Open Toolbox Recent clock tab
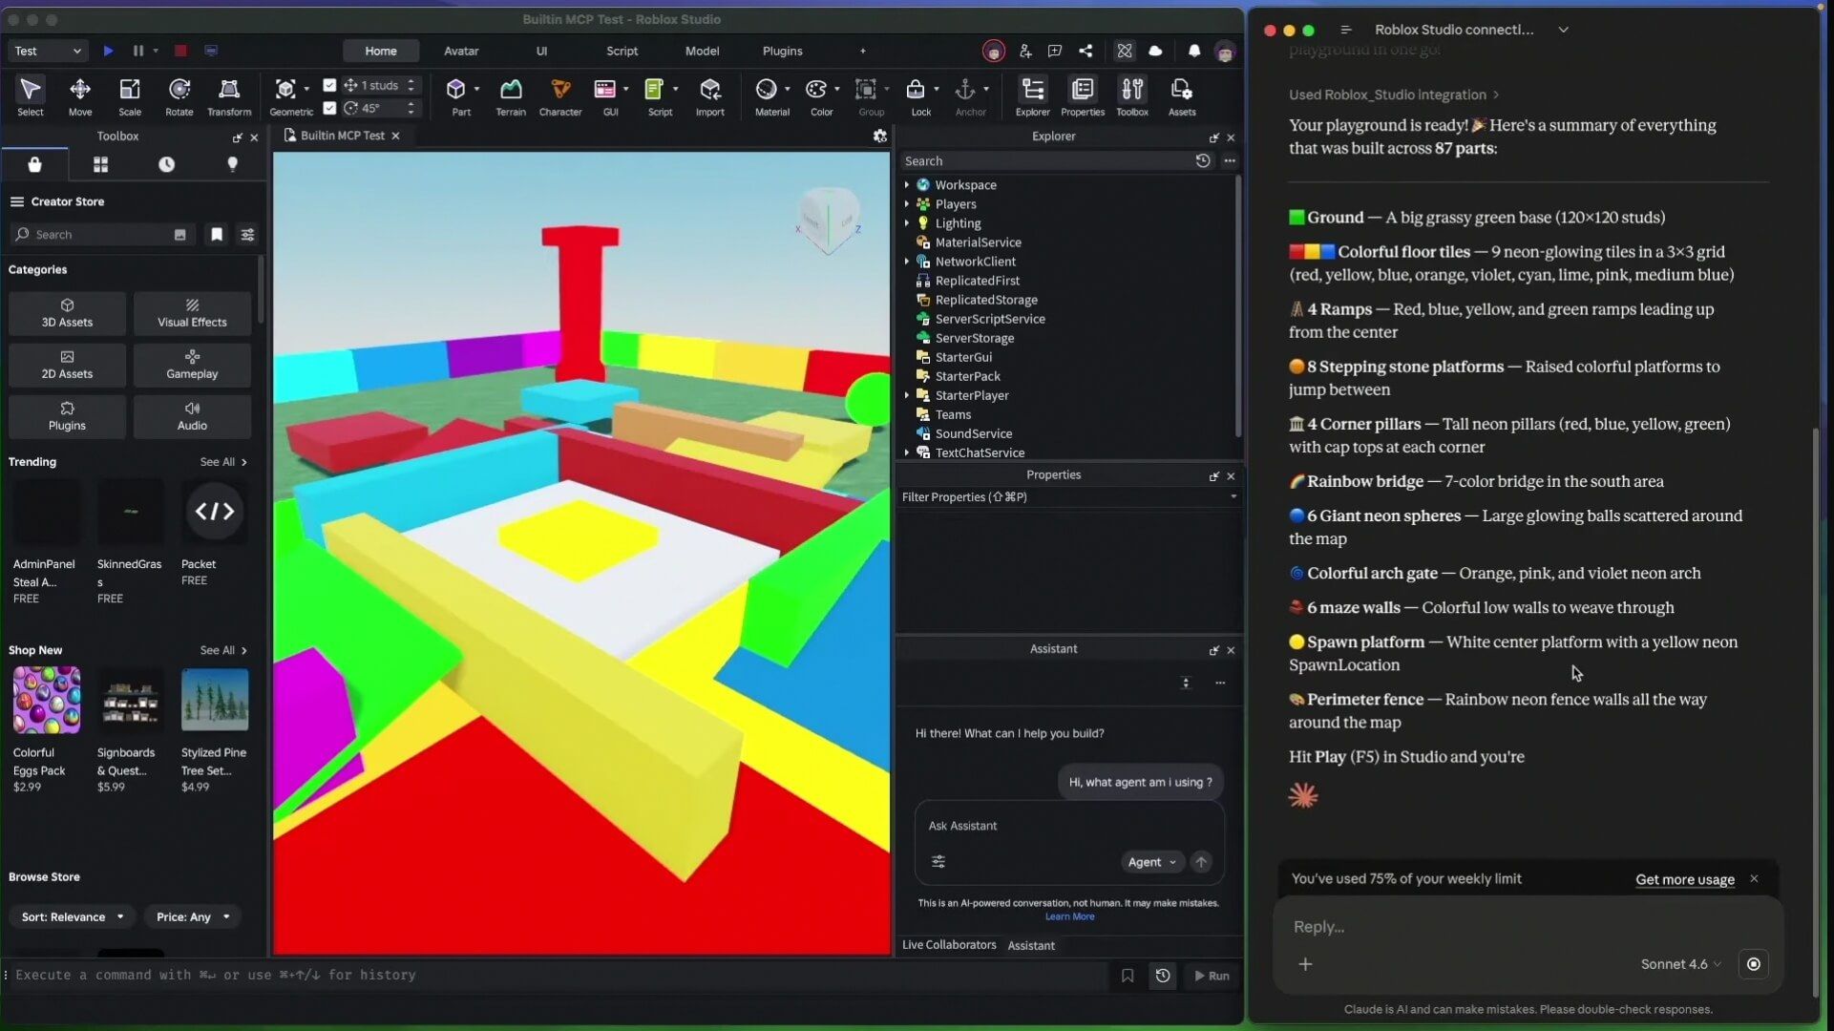 pyautogui.click(x=166, y=164)
